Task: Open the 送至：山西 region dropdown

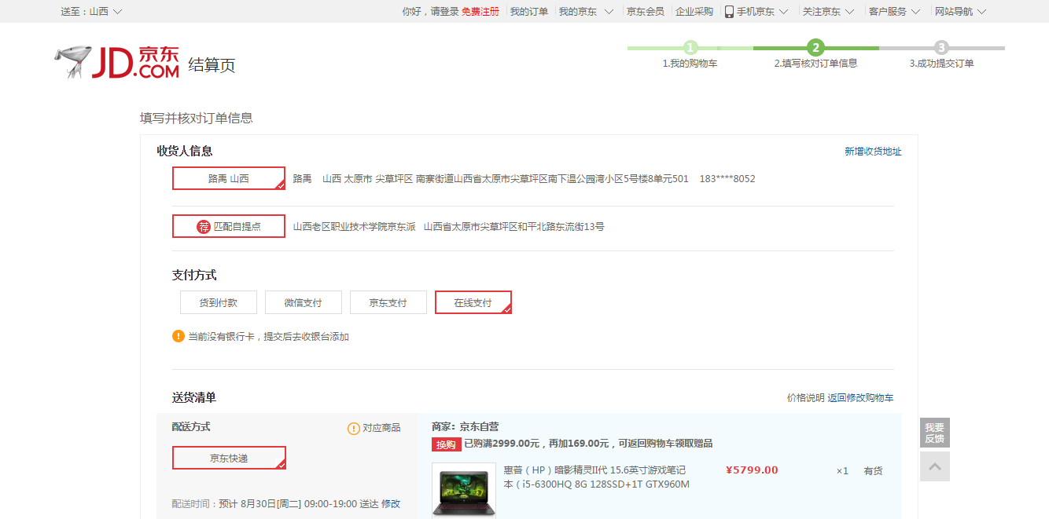Action: click(91, 12)
